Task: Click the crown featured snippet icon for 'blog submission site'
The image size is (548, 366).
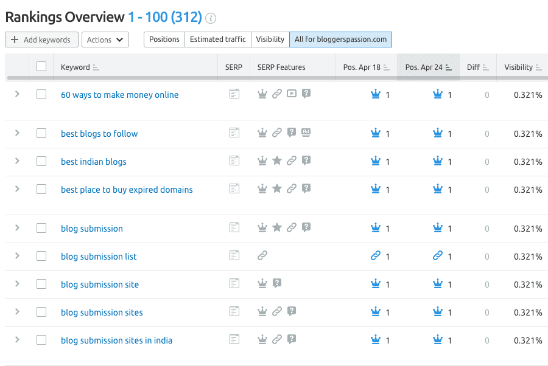Action: pos(262,283)
